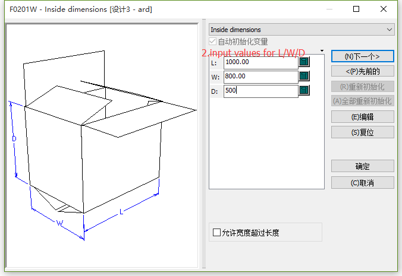This screenshot has width=402, height=276.
Task: Click the box diagram preview
Action: point(101,145)
